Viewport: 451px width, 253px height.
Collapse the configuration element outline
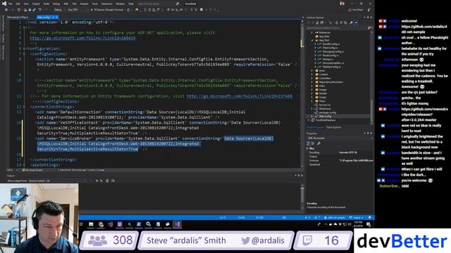click(24, 48)
